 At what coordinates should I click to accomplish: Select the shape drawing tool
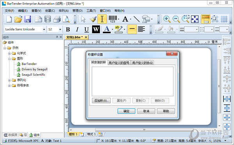pos(146,19)
